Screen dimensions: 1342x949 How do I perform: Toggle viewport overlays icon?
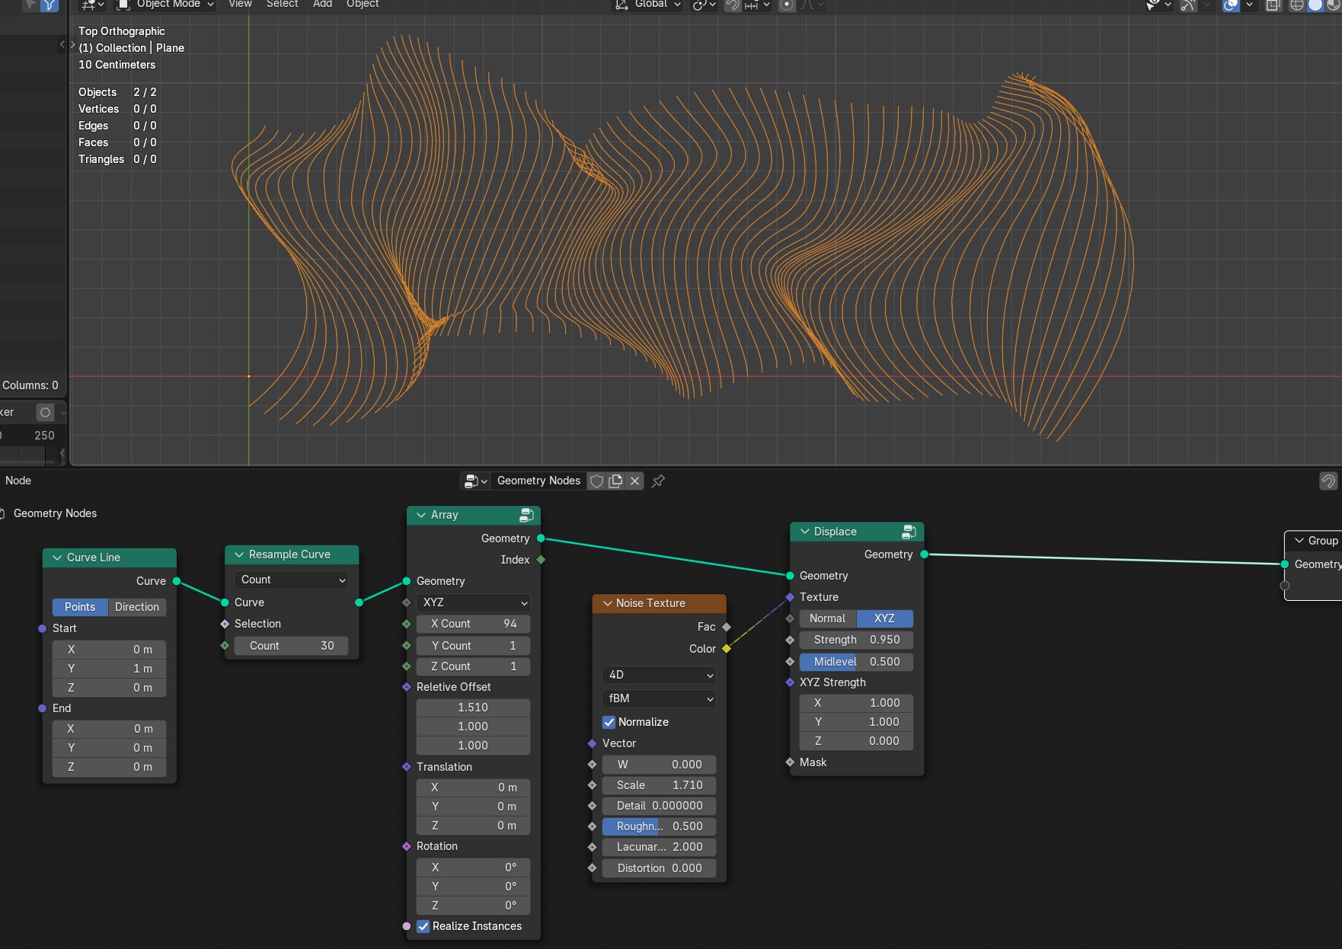pos(1231,5)
